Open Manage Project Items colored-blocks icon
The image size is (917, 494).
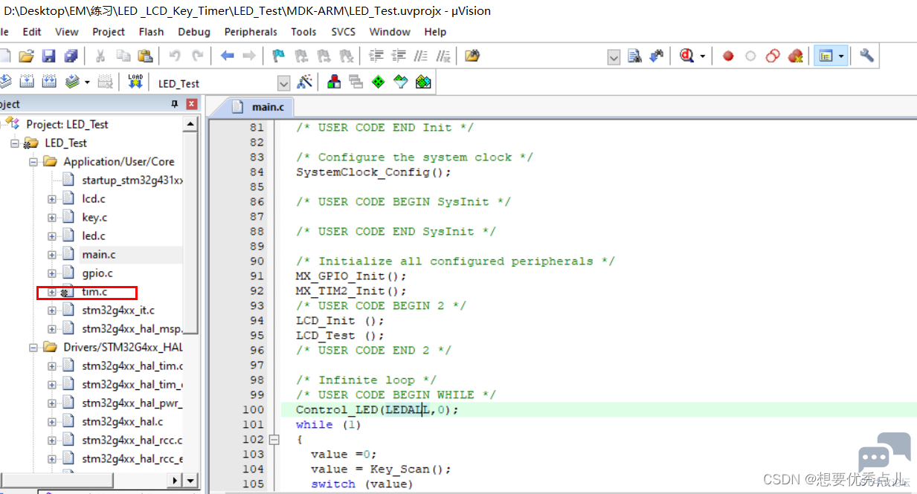[x=335, y=82]
